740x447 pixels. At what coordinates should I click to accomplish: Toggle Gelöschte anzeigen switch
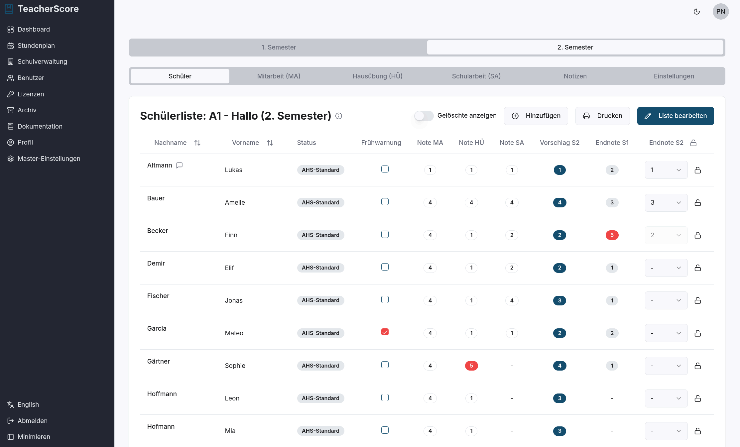[x=424, y=116]
